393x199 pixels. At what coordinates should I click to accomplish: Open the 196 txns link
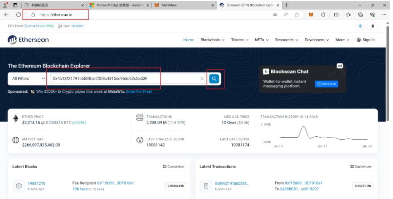tap(80, 189)
